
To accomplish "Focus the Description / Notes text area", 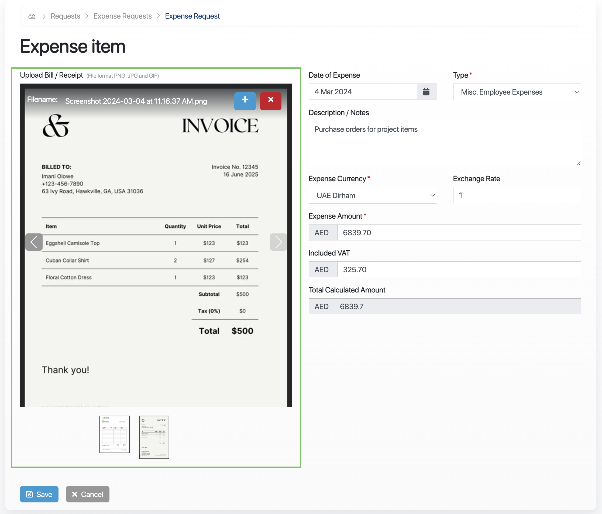I will point(445,144).
